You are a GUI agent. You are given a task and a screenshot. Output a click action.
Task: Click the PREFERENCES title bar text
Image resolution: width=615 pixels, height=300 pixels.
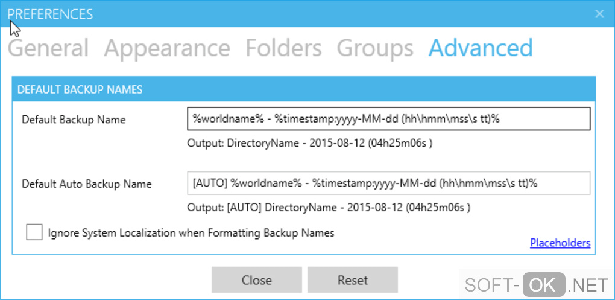pyautogui.click(x=51, y=14)
